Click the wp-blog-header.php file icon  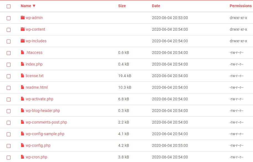point(23,110)
